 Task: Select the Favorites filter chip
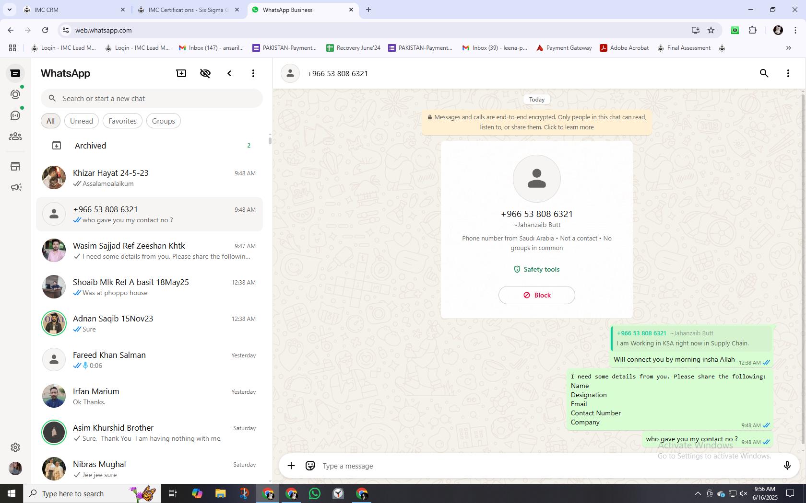122,121
